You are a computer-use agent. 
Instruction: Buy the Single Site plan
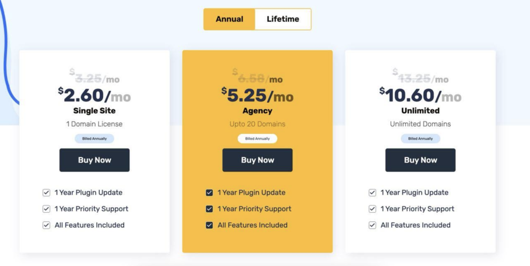[x=94, y=160]
